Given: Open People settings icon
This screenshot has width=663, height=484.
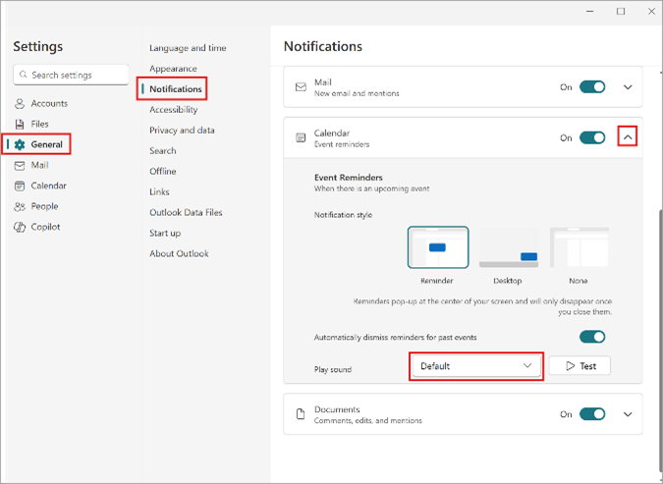Looking at the screenshot, I should (20, 207).
